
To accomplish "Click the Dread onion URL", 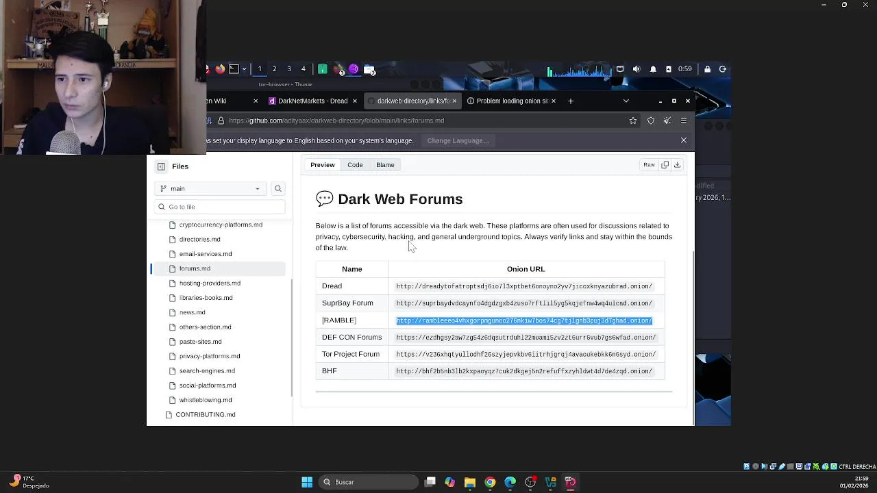I will coord(524,286).
